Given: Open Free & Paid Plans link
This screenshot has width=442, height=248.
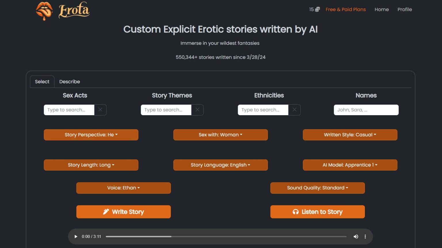Looking at the screenshot, I should coord(346,9).
